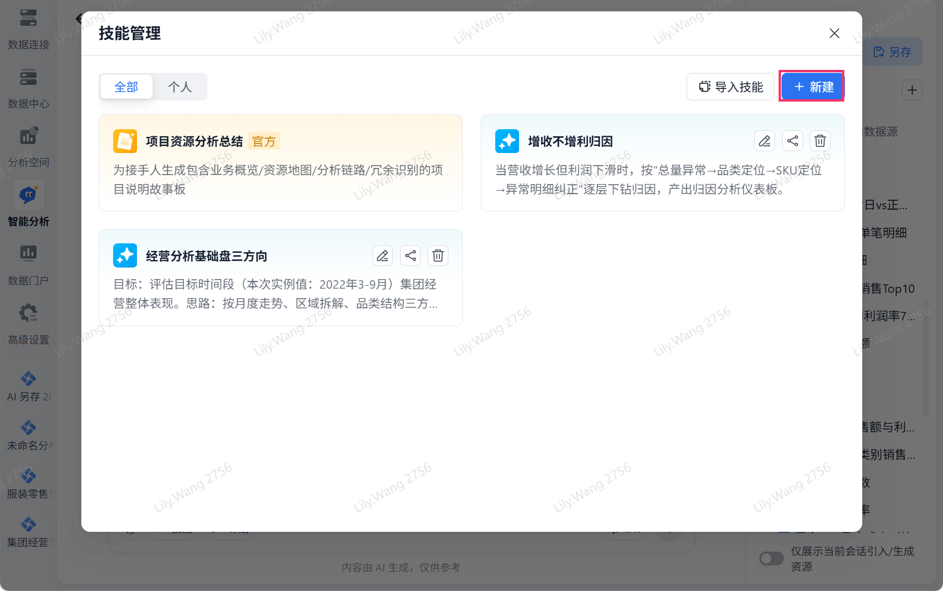Click the 经营分析基础盘三方向 description text
Viewport: 943px width, 591px height.
[x=276, y=293]
